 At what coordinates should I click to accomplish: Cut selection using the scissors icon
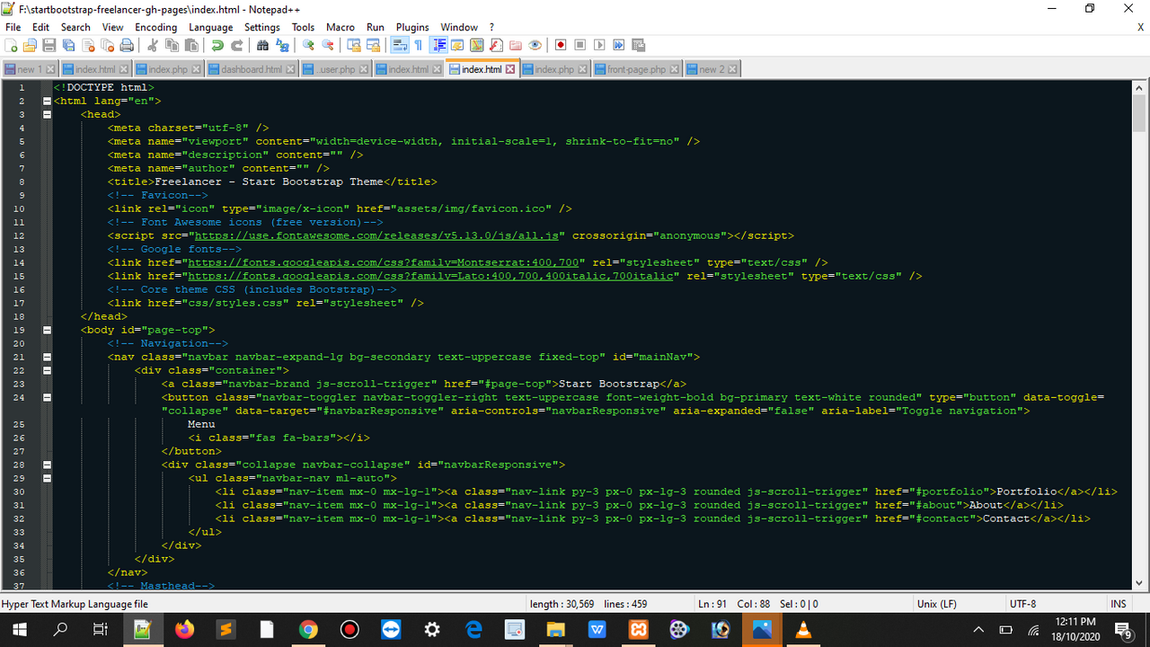pos(152,45)
